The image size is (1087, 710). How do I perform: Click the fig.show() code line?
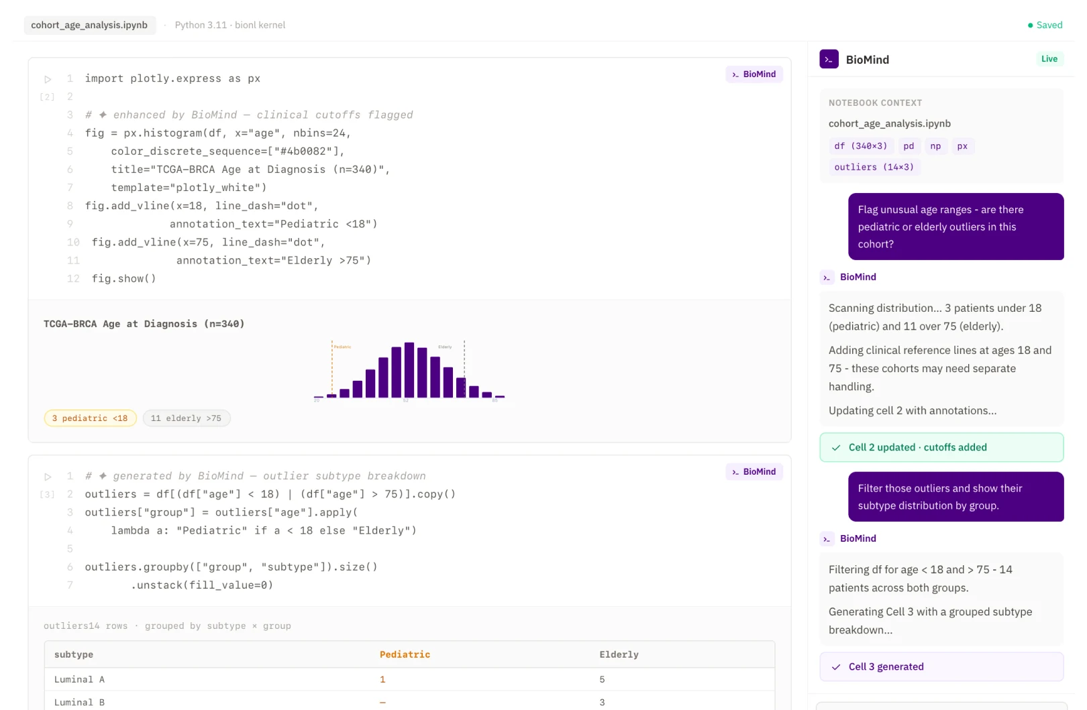[x=123, y=278]
